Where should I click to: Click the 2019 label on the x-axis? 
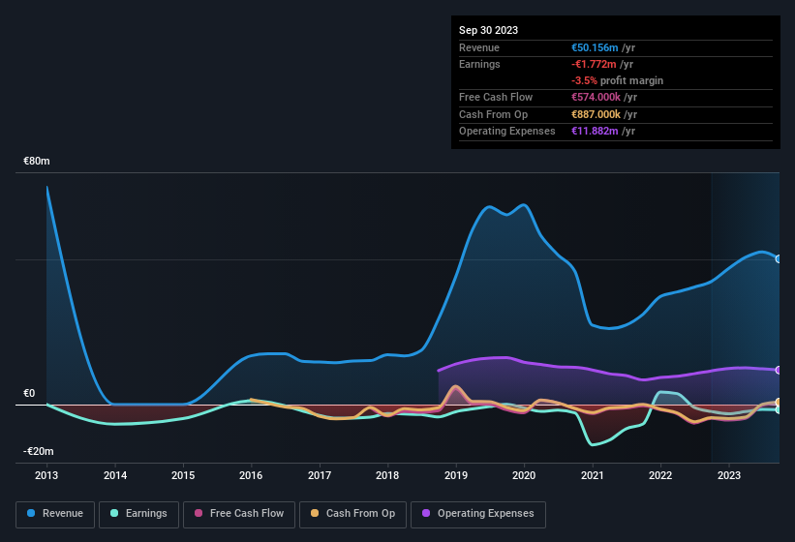coord(455,475)
